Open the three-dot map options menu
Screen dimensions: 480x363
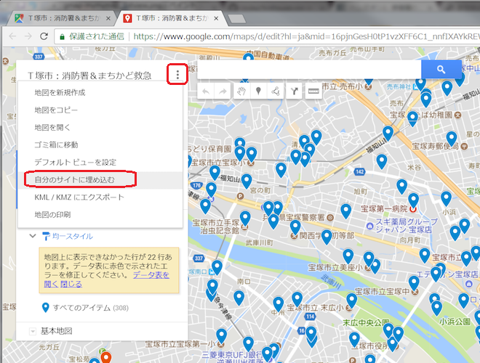(x=177, y=74)
